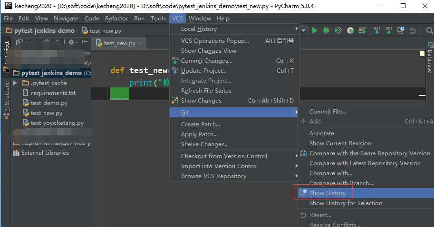
Task: Open the View menu
Action: click(41, 18)
